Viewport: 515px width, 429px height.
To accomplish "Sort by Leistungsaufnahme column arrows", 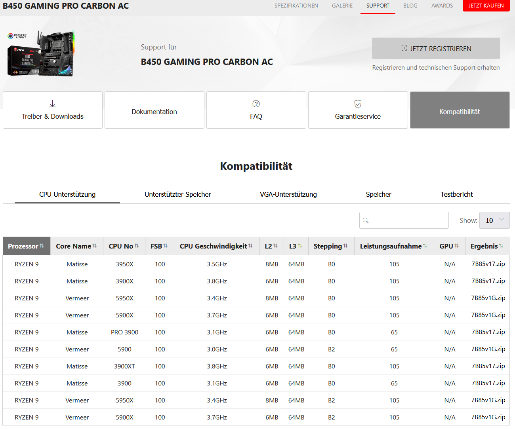I will [x=425, y=246].
